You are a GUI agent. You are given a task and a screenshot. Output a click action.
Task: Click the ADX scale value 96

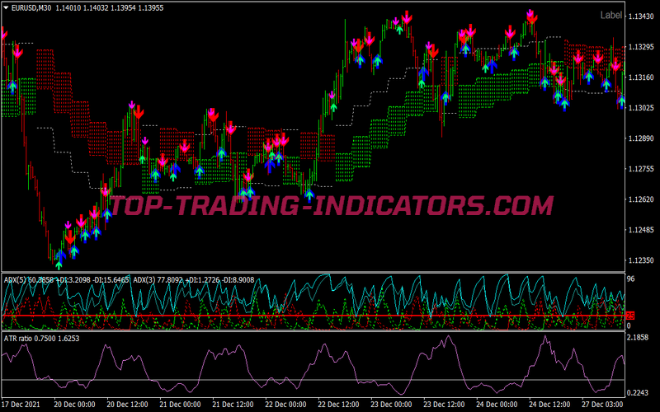pyautogui.click(x=630, y=279)
